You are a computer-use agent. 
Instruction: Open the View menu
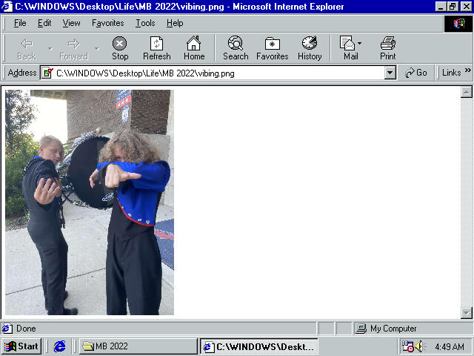click(71, 23)
